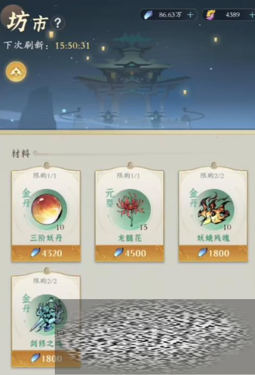
Task: Buy 剑修之魂 for 1800 stones
Action: [x=46, y=358]
